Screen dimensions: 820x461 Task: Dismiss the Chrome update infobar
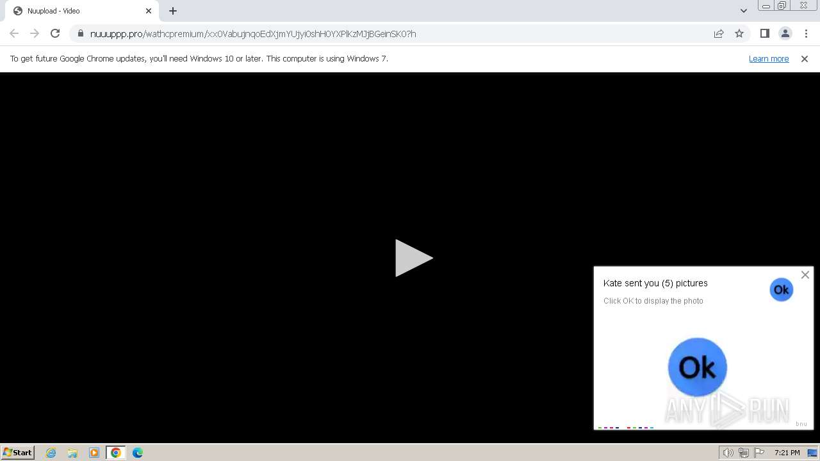click(x=805, y=58)
